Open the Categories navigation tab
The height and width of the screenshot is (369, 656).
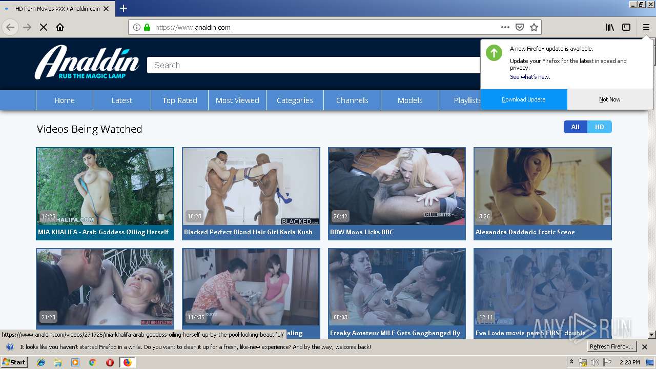(295, 100)
